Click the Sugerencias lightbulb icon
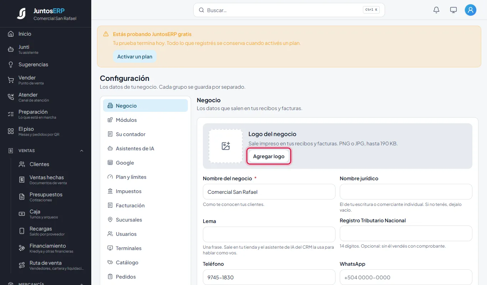Viewport: 487px width, 285px height. (11, 64)
